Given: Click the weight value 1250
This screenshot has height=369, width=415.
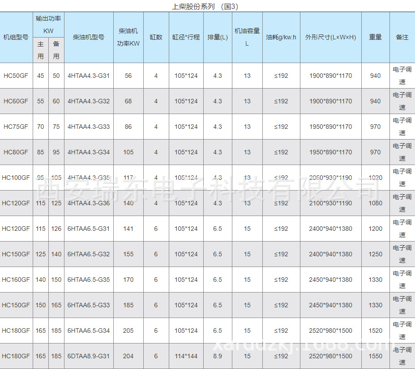Looking at the screenshot, I should tap(376, 254).
